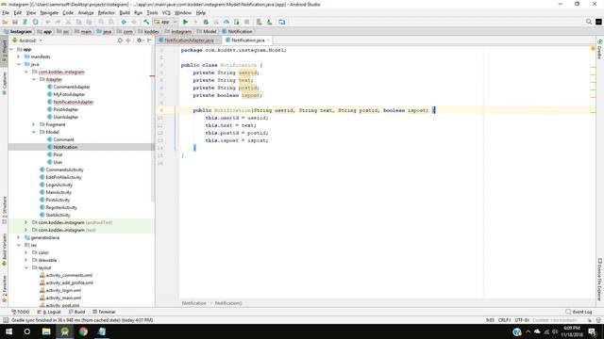The image size is (604, 339).
Task: Click the Back navigation arrow icon
Action: click(124, 22)
